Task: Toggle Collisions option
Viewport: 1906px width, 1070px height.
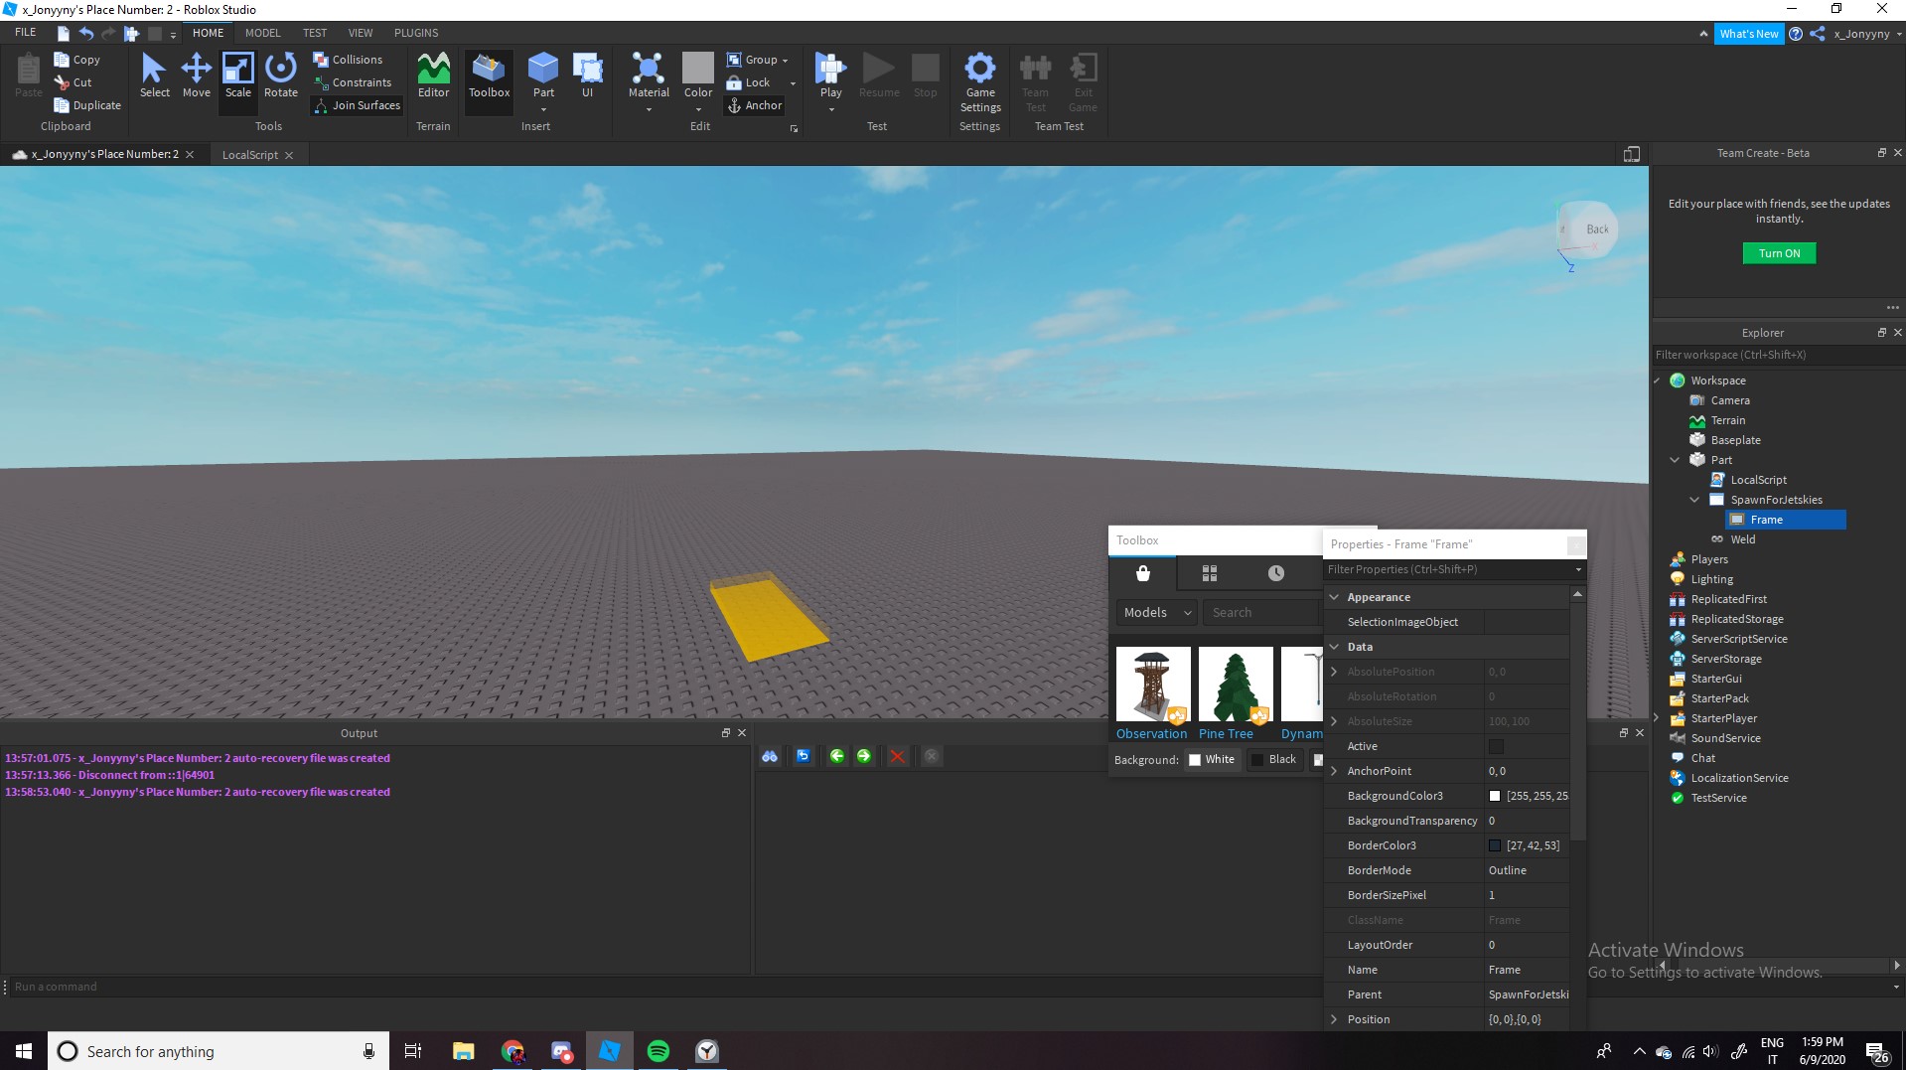Action: (x=348, y=60)
